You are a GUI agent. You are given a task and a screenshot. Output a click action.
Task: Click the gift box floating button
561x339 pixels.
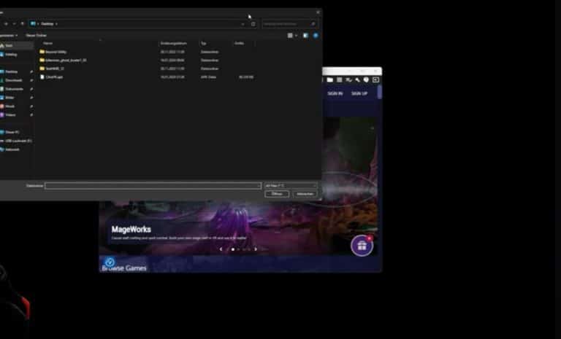pyautogui.click(x=362, y=246)
